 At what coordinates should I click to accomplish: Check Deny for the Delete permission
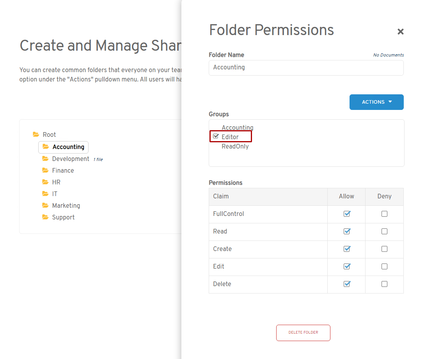coord(384,284)
